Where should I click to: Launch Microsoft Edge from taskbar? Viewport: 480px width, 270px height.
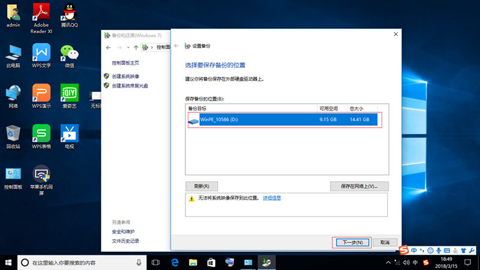[x=175, y=263]
